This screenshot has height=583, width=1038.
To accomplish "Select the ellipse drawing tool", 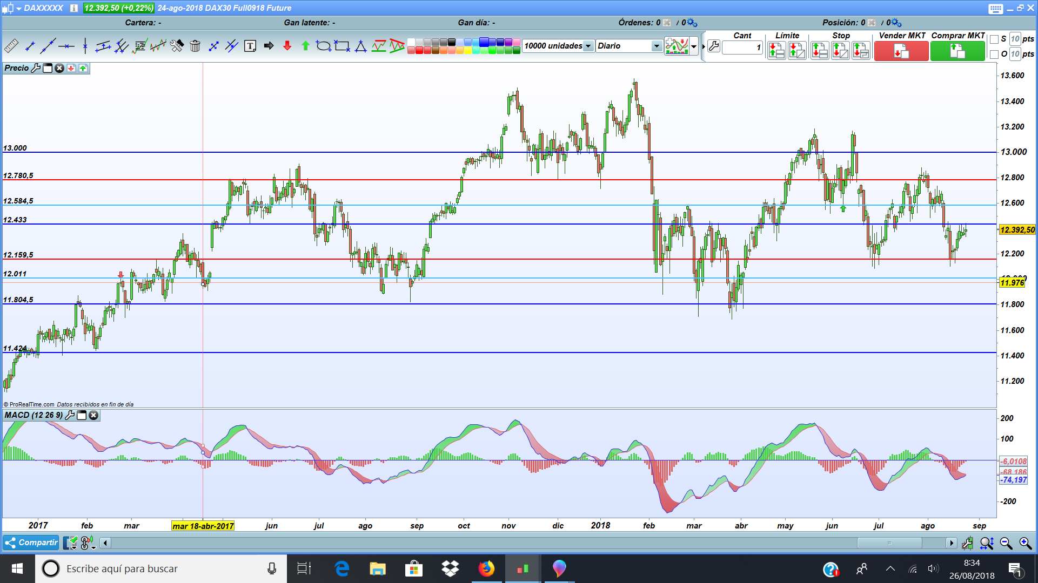I will tap(323, 46).
